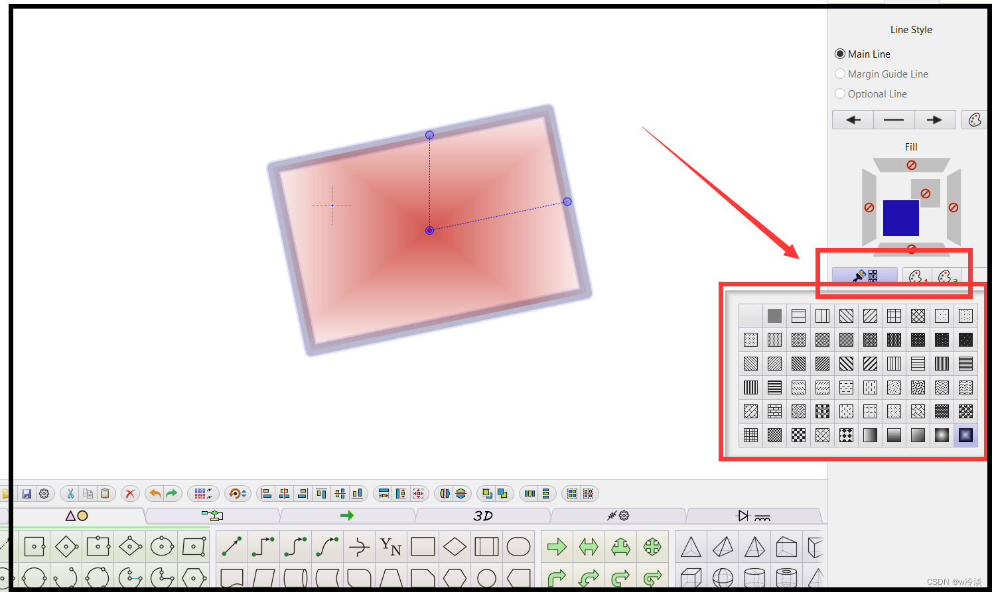
Task: Open fill color palette 2
Action: click(x=948, y=276)
